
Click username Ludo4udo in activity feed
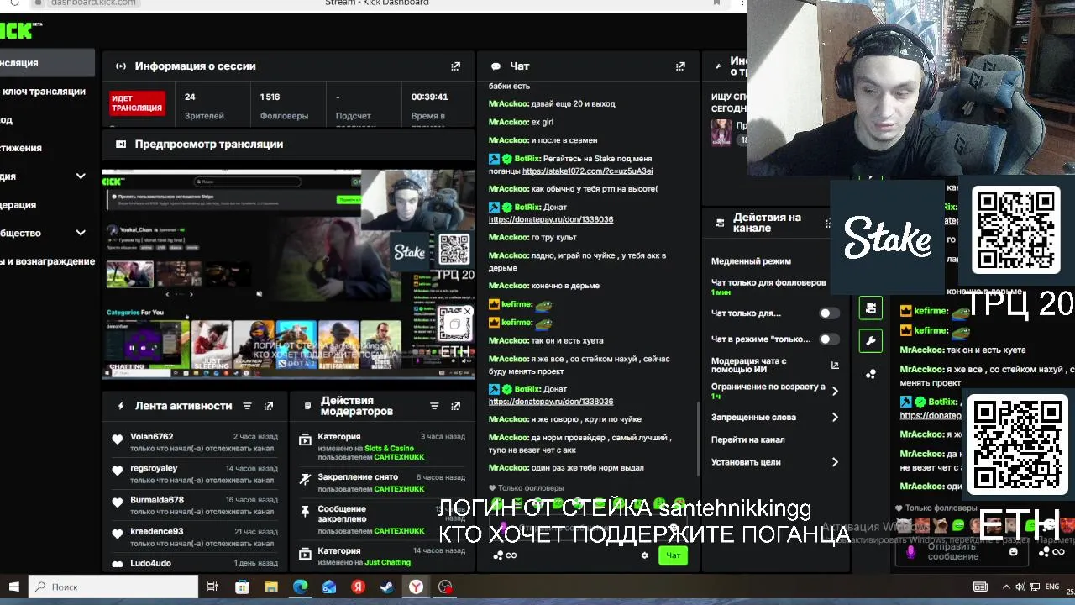pyautogui.click(x=150, y=564)
